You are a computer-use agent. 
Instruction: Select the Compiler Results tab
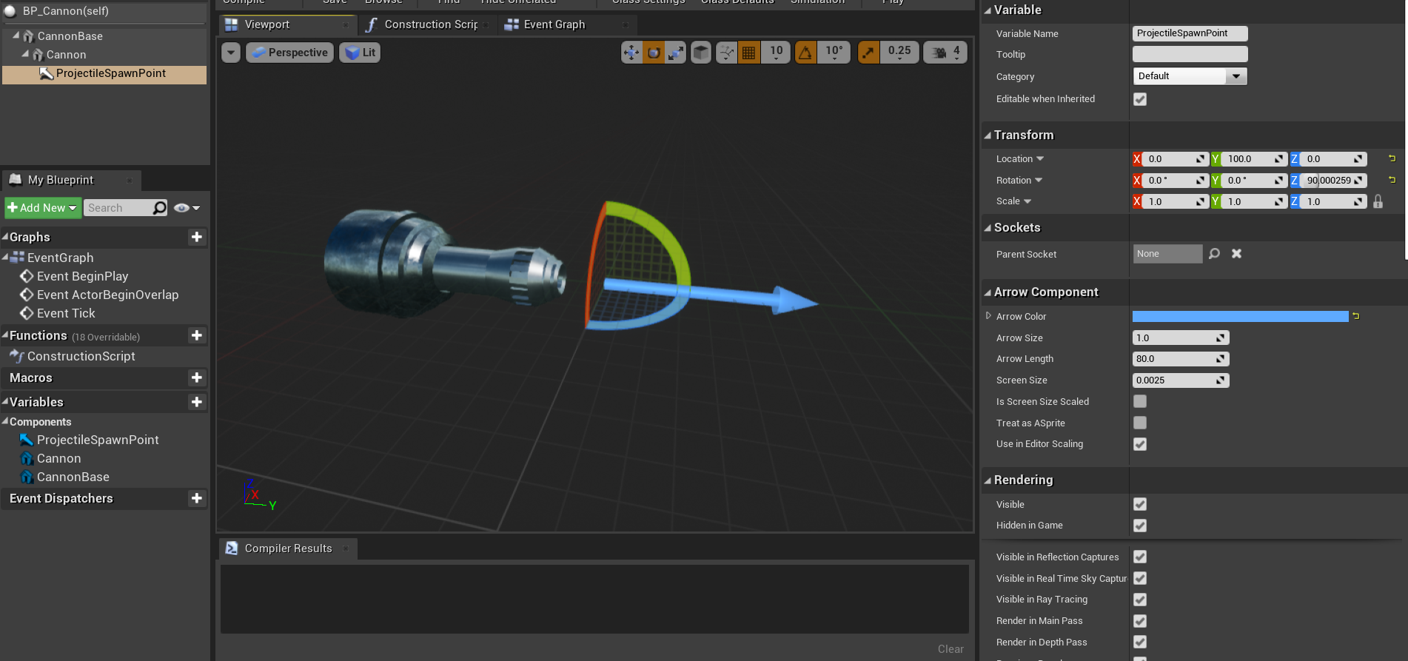point(288,548)
